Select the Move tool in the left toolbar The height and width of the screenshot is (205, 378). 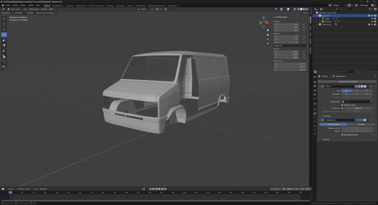tap(4, 29)
